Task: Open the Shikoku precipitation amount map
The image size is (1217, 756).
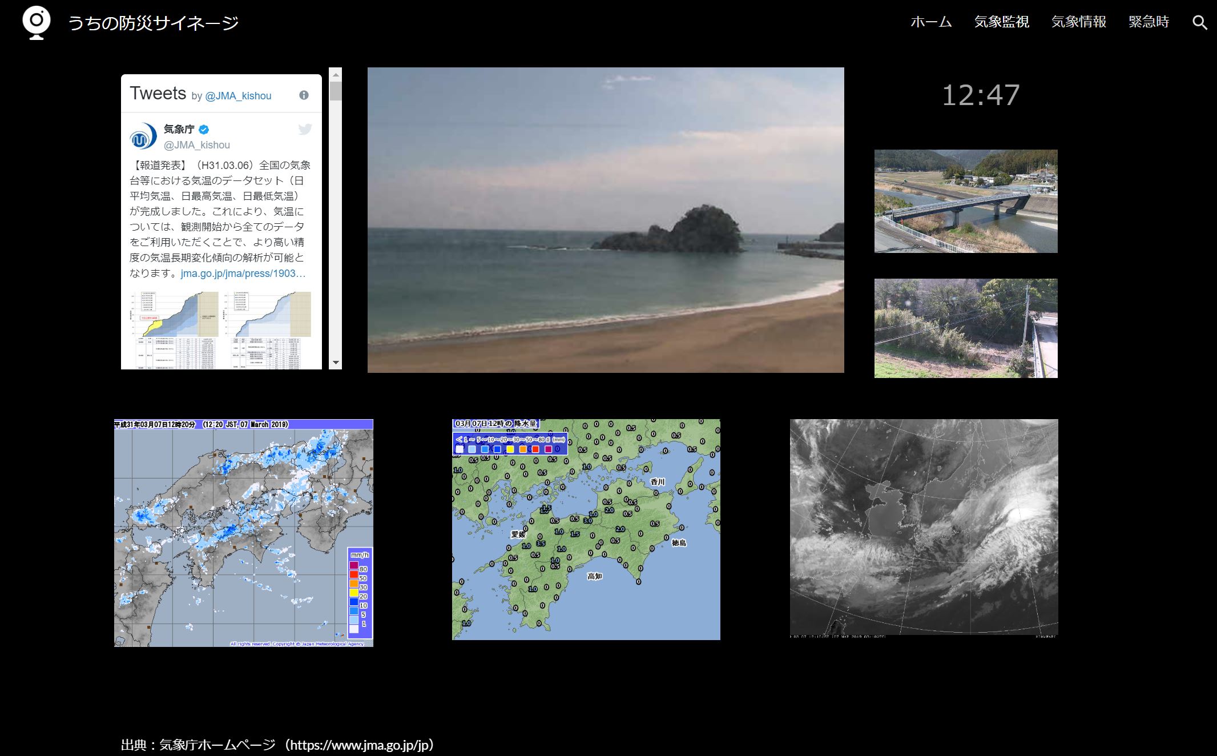Action: [586, 529]
